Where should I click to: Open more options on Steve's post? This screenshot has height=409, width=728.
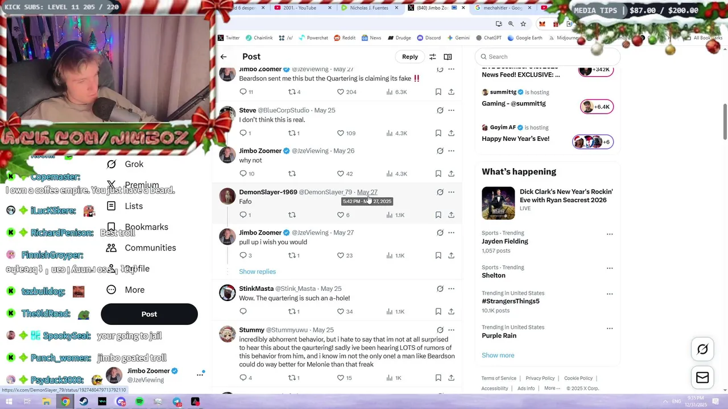tap(451, 110)
